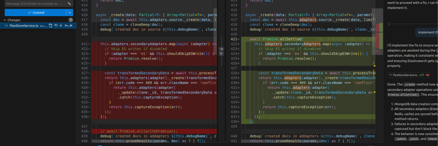Click the TS file icon of FlexStoreService.ts
Image resolution: width=438 pixels, height=146 pixels.
pyautogui.click(x=6, y=26)
